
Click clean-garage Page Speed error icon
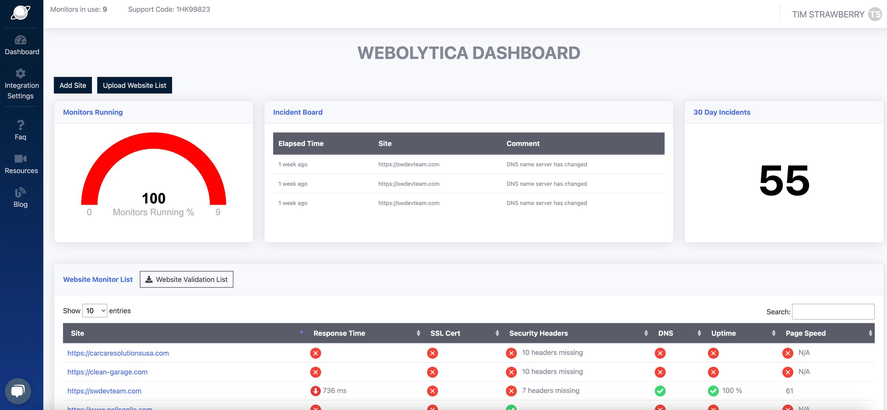click(788, 372)
